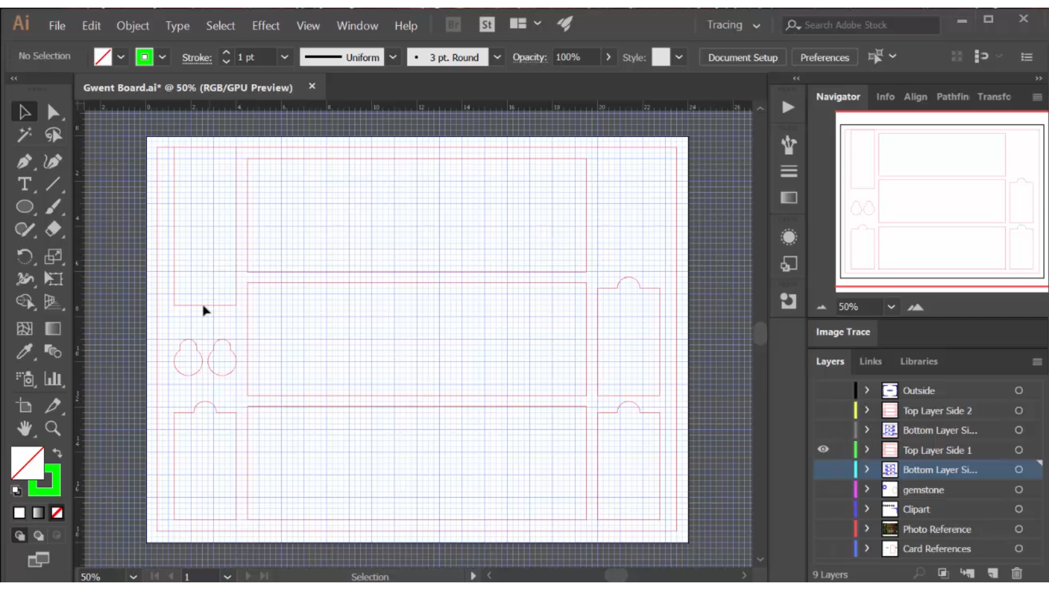The height and width of the screenshot is (590, 1049).
Task: Pick the Zoom tool
Action: [x=53, y=429]
